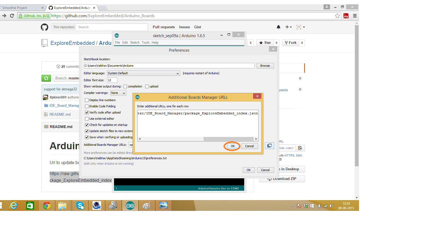
Task: Open the Gist link
Action: pos(198,27)
